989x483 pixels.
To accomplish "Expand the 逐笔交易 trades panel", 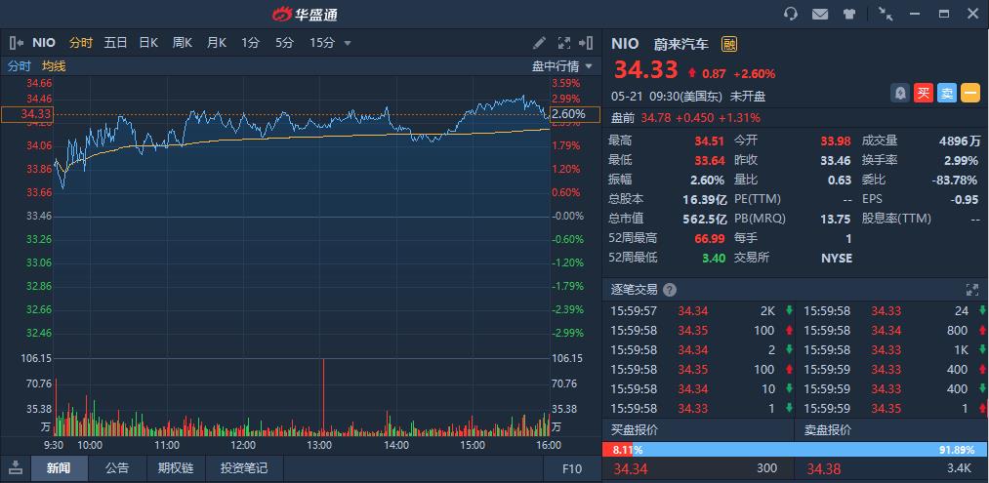I will pos(971,290).
